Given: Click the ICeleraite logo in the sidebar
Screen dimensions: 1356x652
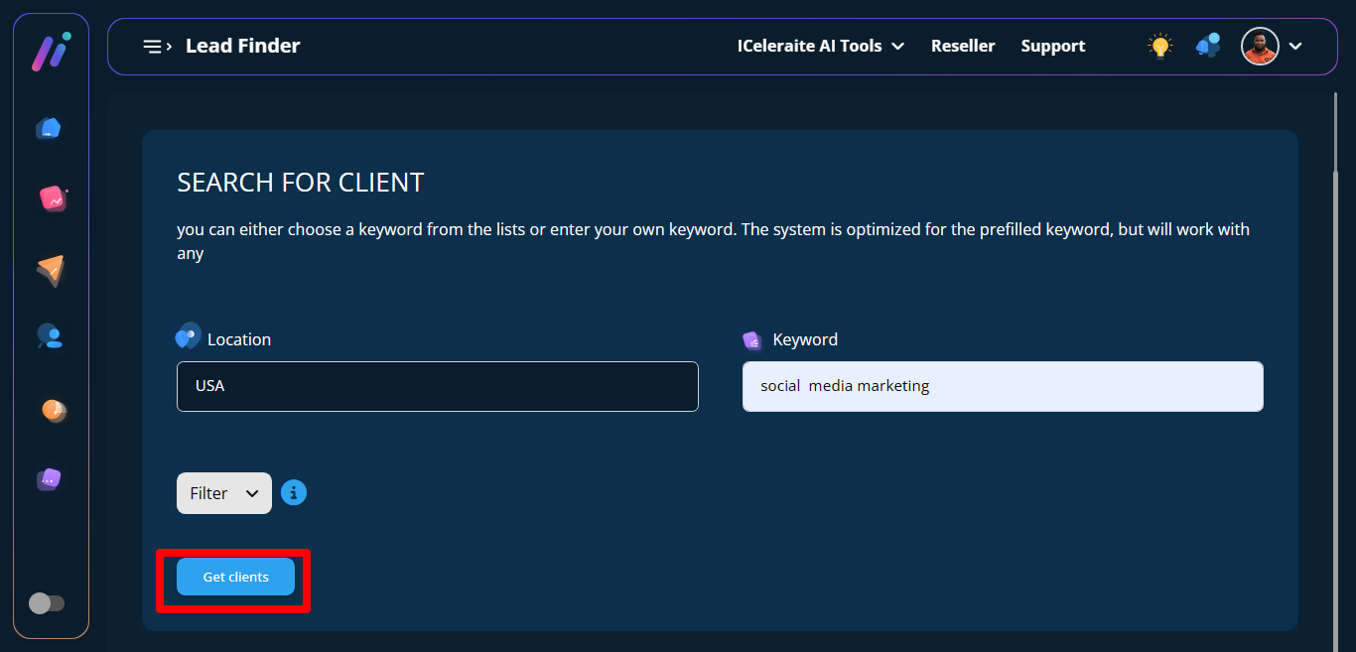Looking at the screenshot, I should pos(50,51).
